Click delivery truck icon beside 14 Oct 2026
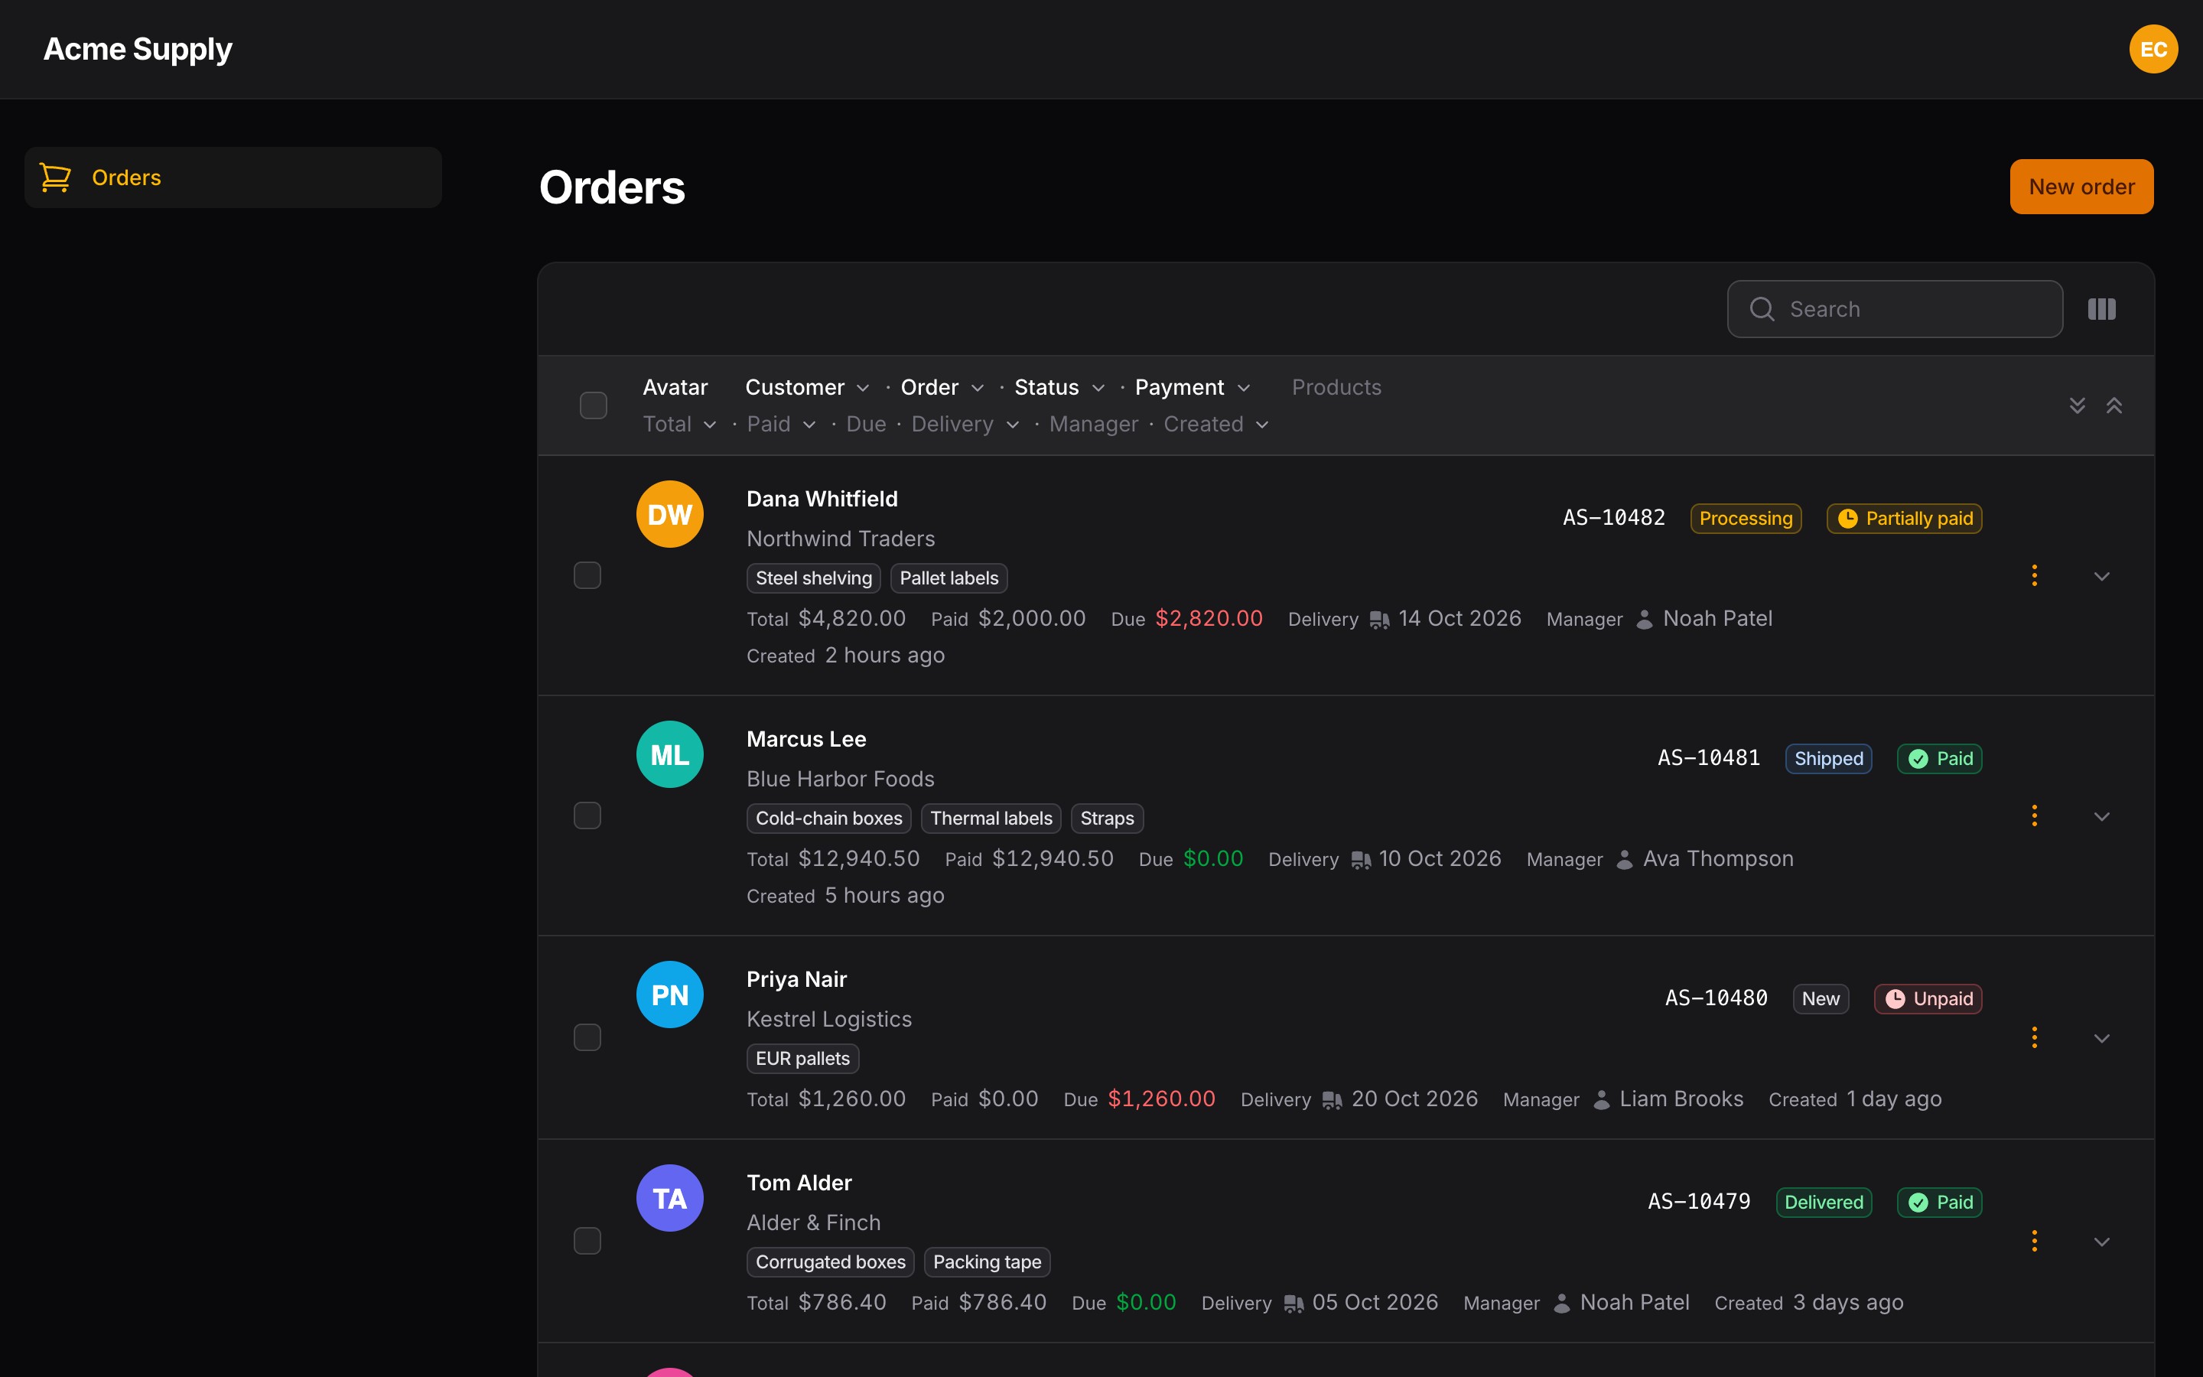 tap(1379, 620)
